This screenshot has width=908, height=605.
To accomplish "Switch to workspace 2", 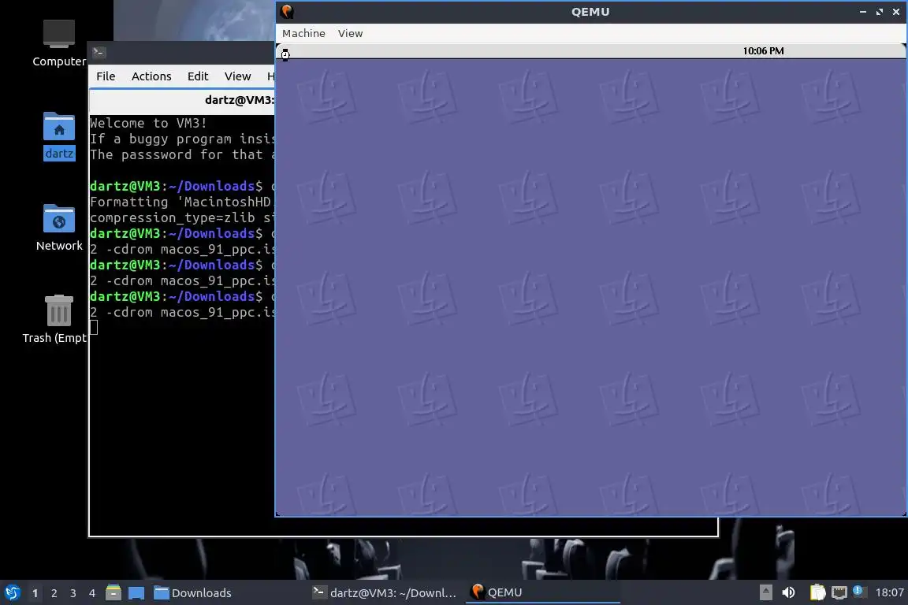I will pos(54,593).
